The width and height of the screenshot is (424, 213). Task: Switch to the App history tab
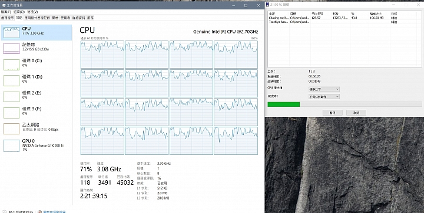[x=37, y=18]
